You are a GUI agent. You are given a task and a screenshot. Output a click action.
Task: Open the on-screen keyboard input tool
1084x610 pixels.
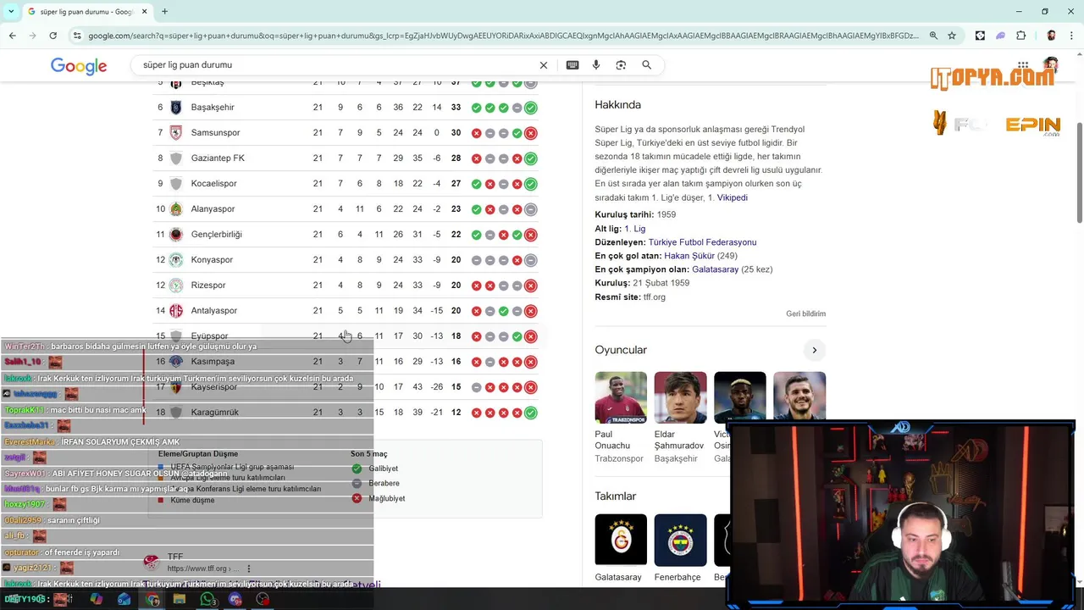[x=572, y=65]
